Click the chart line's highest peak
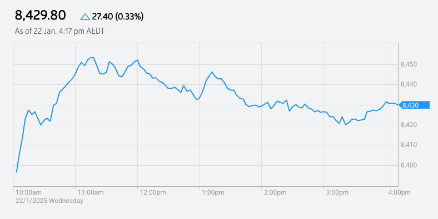This screenshot has width=438, height=219. click(91, 58)
